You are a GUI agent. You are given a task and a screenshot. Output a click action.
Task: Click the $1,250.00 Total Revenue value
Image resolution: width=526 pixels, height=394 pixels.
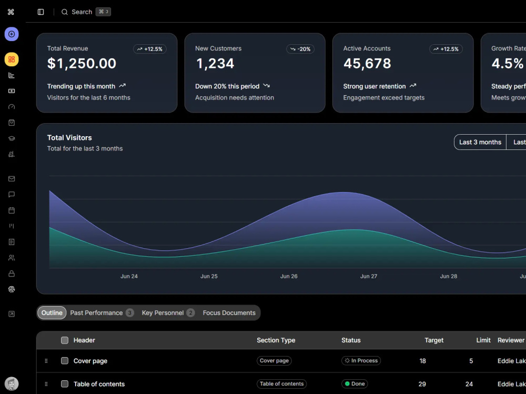(x=82, y=64)
